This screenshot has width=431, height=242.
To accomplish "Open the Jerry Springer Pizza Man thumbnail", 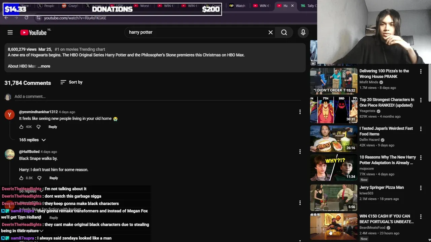I will pyautogui.click(x=334, y=197).
